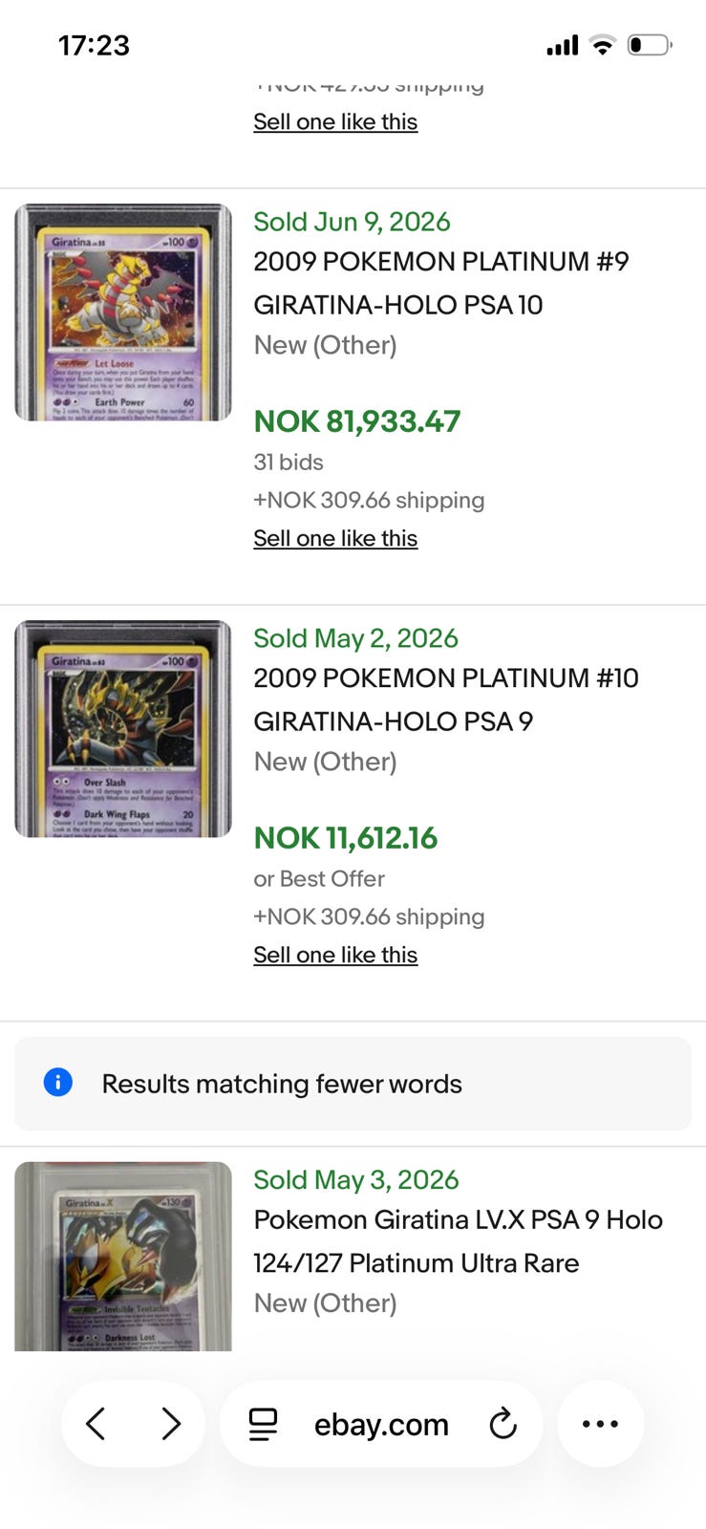
Task: Tap the Wi-Fi status icon
Action: click(602, 45)
